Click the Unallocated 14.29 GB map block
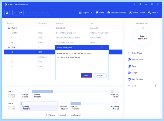164x121 pixels. (x=64, y=106)
